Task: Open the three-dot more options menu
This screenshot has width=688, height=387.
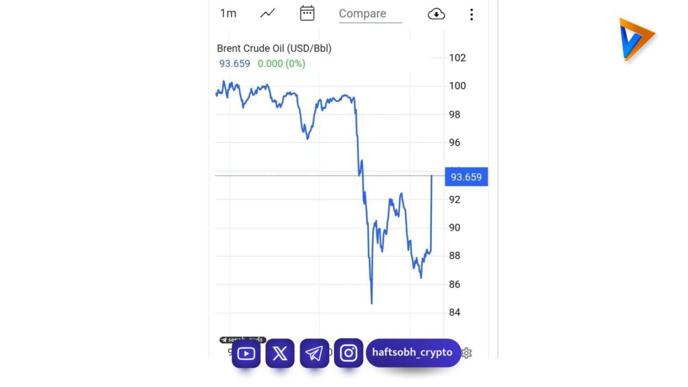Action: pyautogui.click(x=472, y=15)
